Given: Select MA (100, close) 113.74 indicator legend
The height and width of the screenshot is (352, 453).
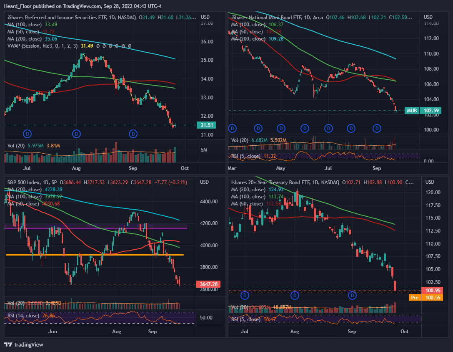Looking at the screenshot, I should (257, 197).
